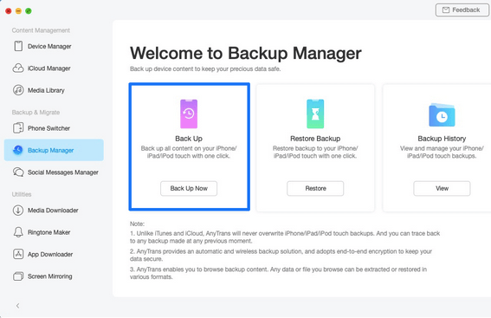Select the Restore Backup card title
This screenshot has width=491, height=318.
click(x=315, y=139)
